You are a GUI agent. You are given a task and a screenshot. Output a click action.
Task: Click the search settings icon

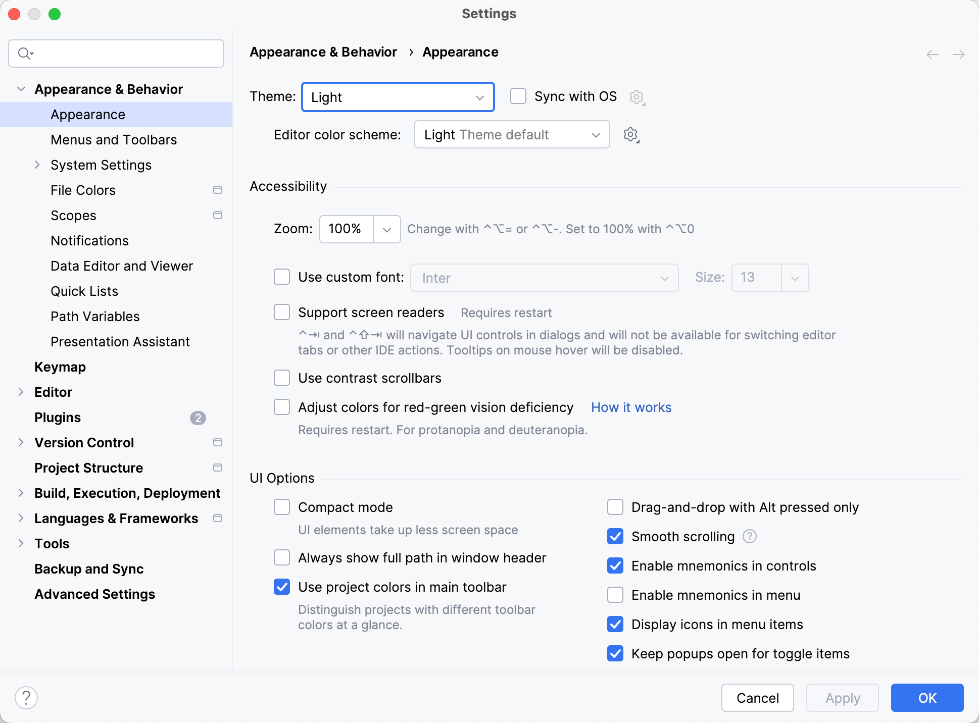(25, 53)
